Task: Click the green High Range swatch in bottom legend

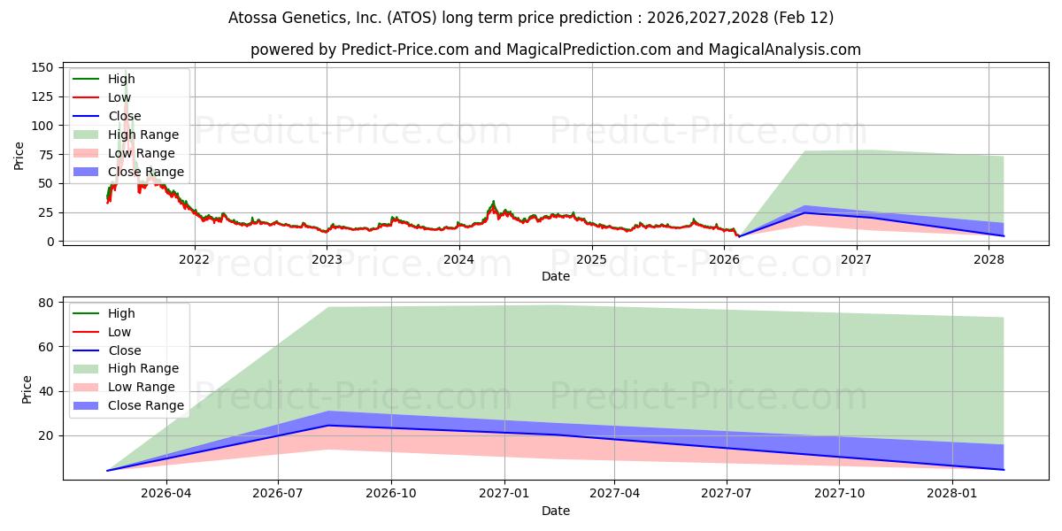Action: point(87,368)
